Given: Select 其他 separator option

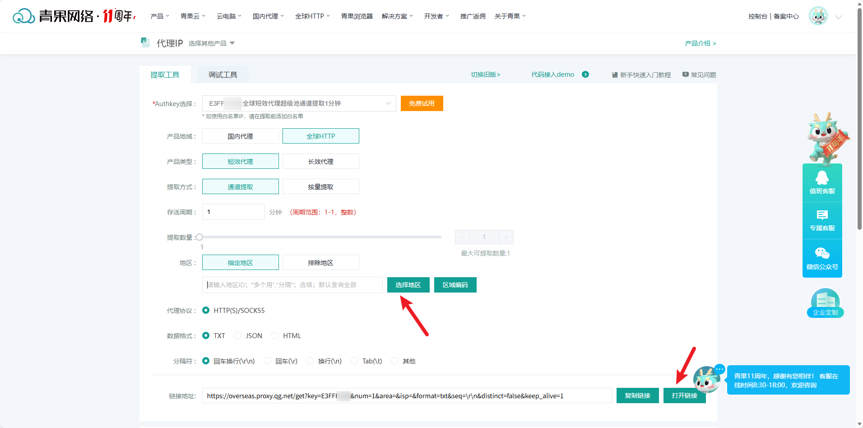Looking at the screenshot, I should (x=394, y=361).
